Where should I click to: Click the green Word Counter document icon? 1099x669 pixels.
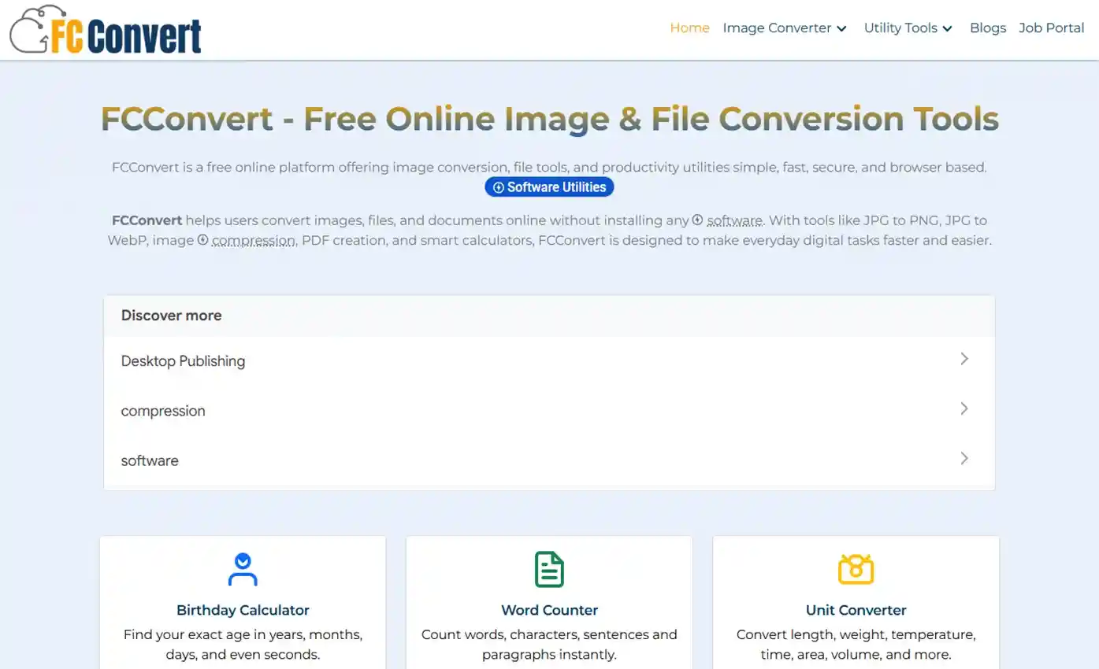pyautogui.click(x=549, y=568)
